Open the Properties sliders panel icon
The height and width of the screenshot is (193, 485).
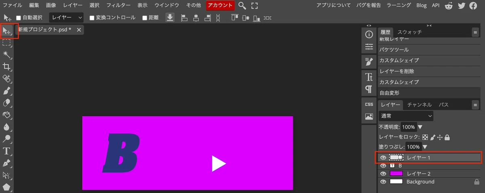click(x=369, y=47)
